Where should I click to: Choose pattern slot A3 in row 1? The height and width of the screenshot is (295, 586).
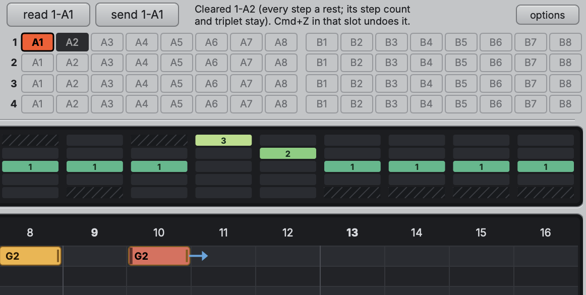pyautogui.click(x=107, y=42)
